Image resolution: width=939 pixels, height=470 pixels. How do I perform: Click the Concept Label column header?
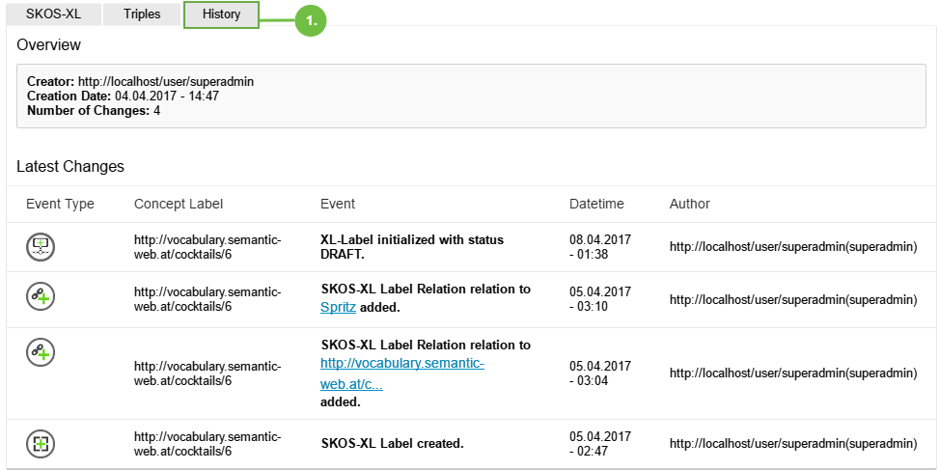pos(179,204)
